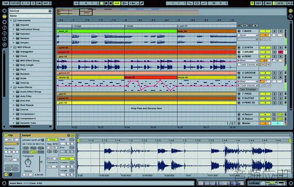Open the 1 Bar quantization dropdown
The image size is (294, 187).
(134, 3)
